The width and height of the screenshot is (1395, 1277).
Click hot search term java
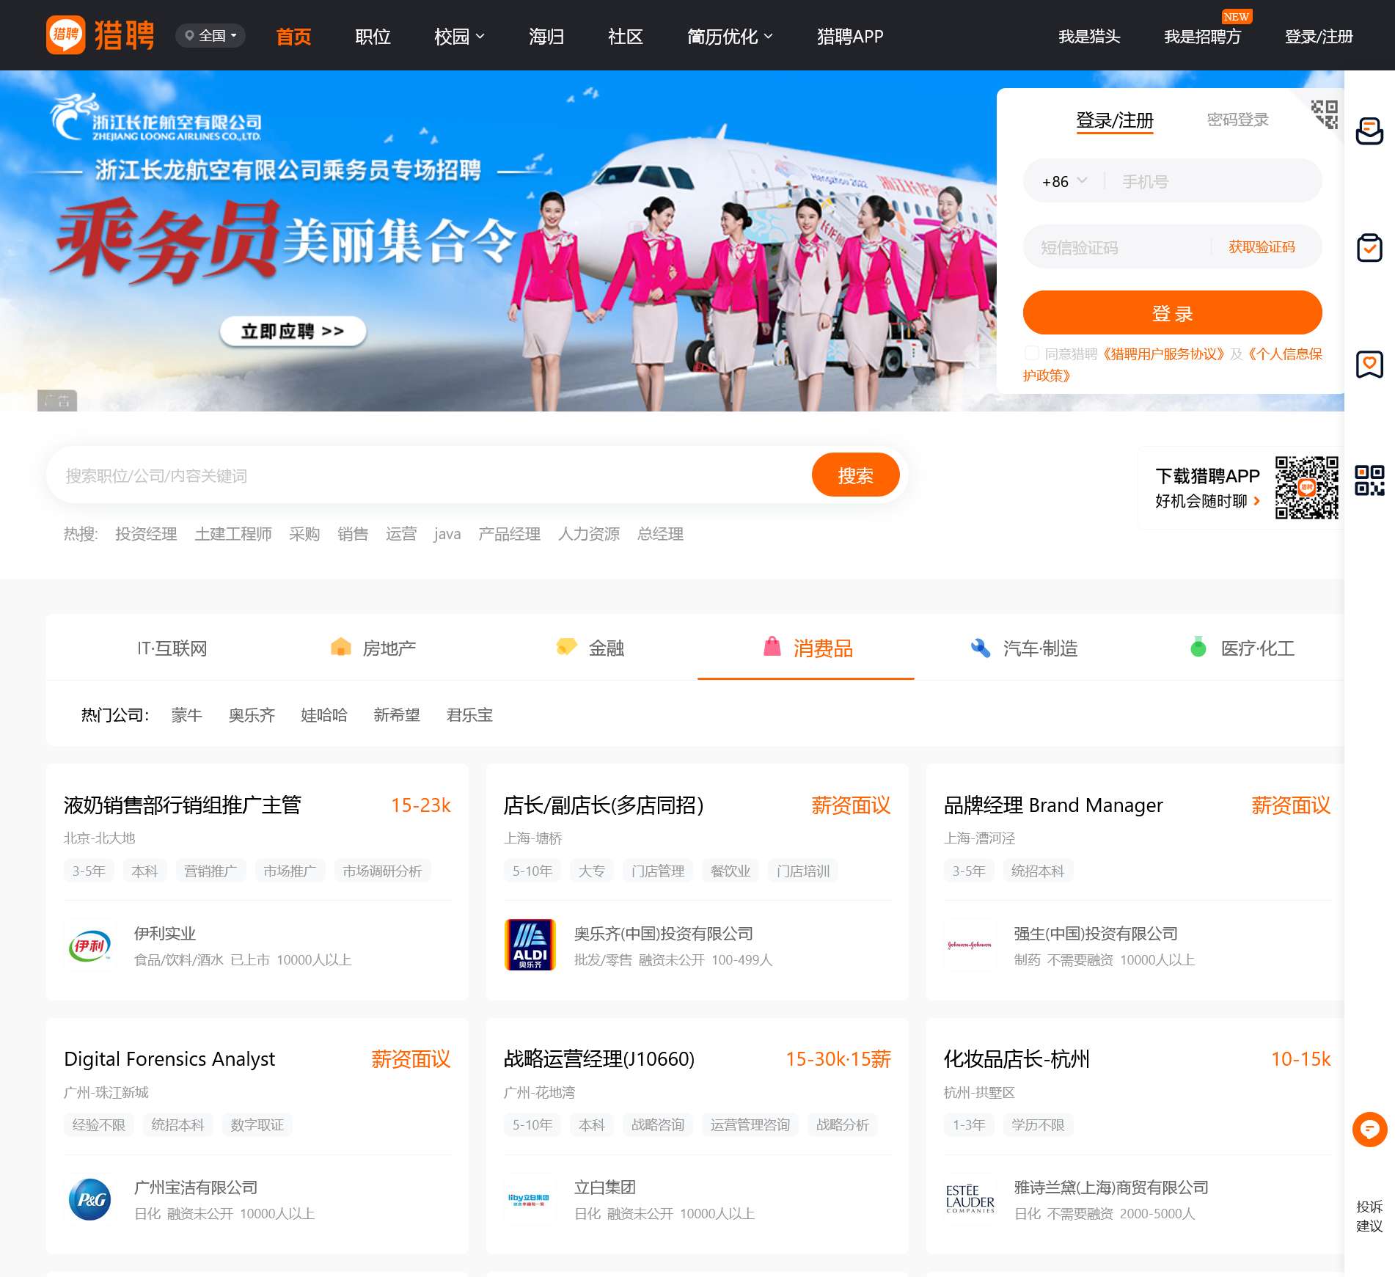[447, 533]
